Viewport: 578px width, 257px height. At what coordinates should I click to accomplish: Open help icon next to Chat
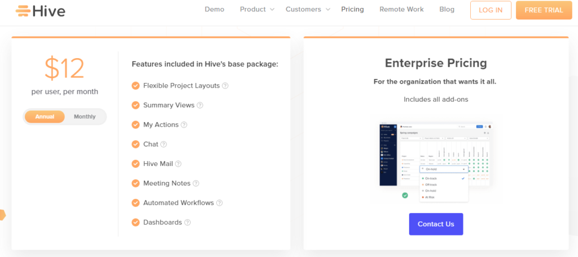(x=164, y=145)
